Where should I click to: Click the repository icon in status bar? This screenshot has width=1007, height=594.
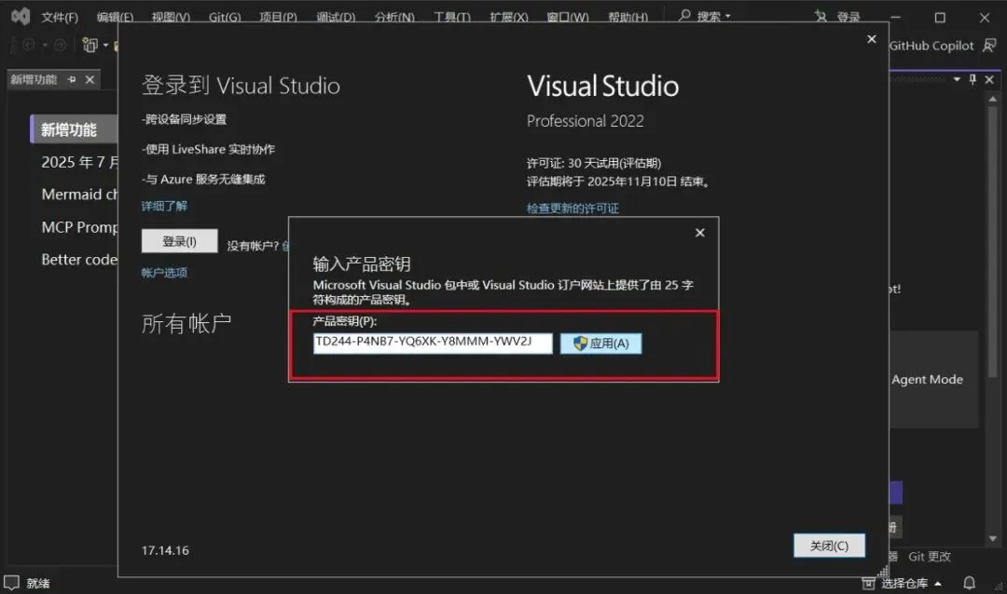[x=868, y=583]
